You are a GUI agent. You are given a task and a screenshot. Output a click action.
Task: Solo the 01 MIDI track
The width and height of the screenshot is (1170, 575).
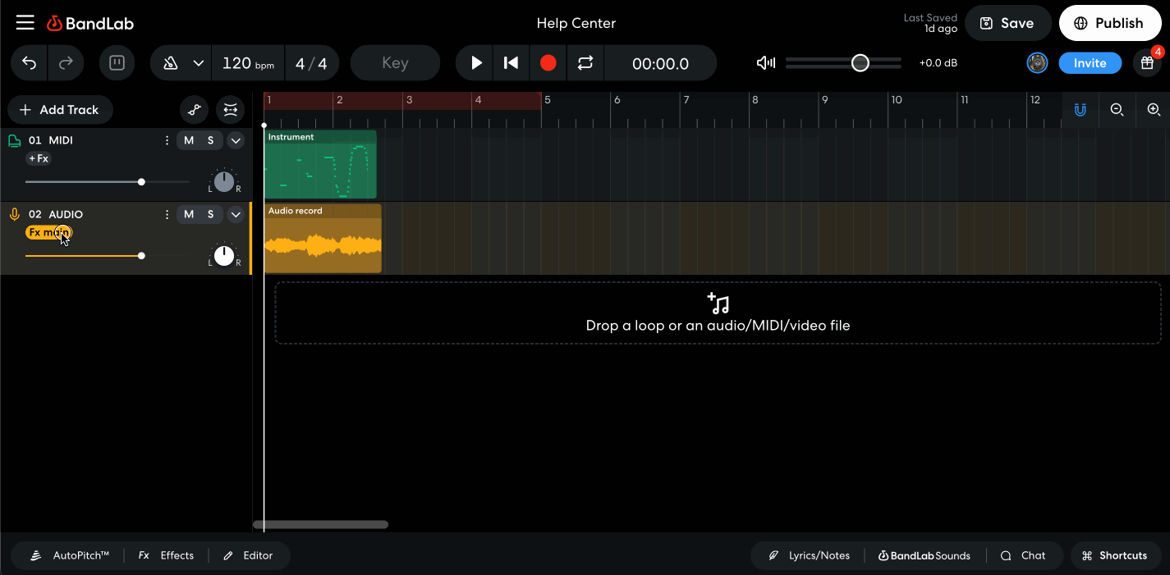211,140
